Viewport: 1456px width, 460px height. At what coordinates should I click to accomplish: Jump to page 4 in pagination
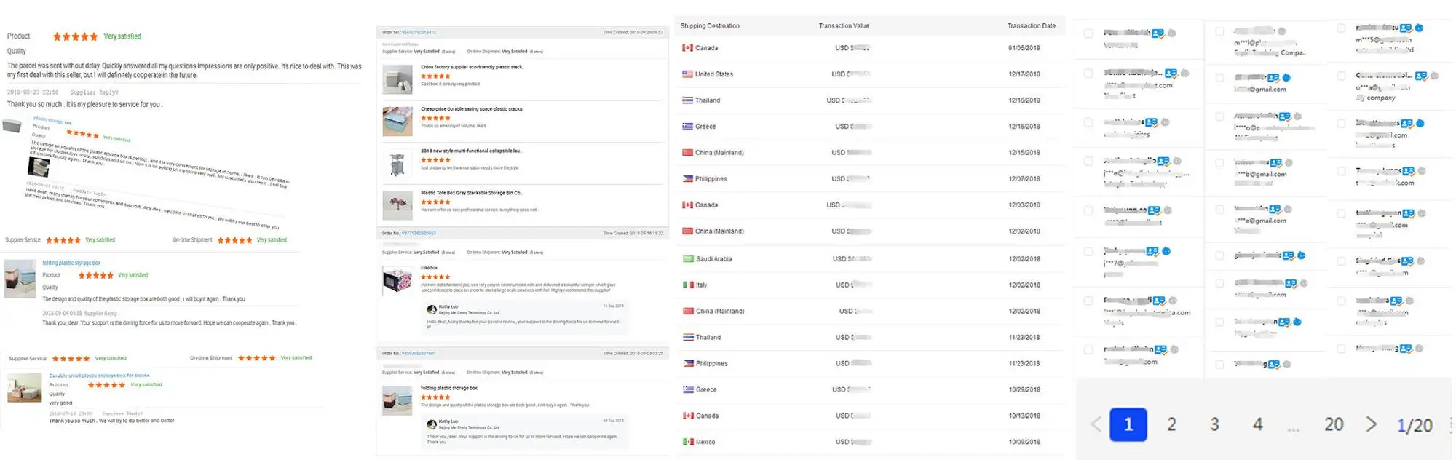click(1257, 424)
